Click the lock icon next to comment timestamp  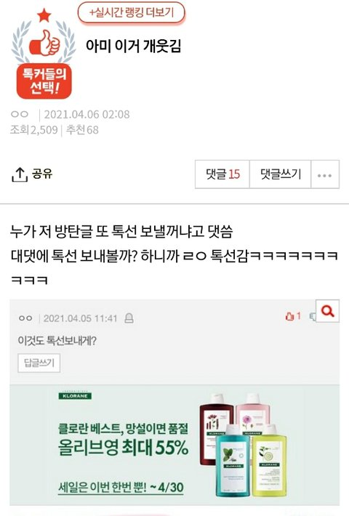pos(129,318)
